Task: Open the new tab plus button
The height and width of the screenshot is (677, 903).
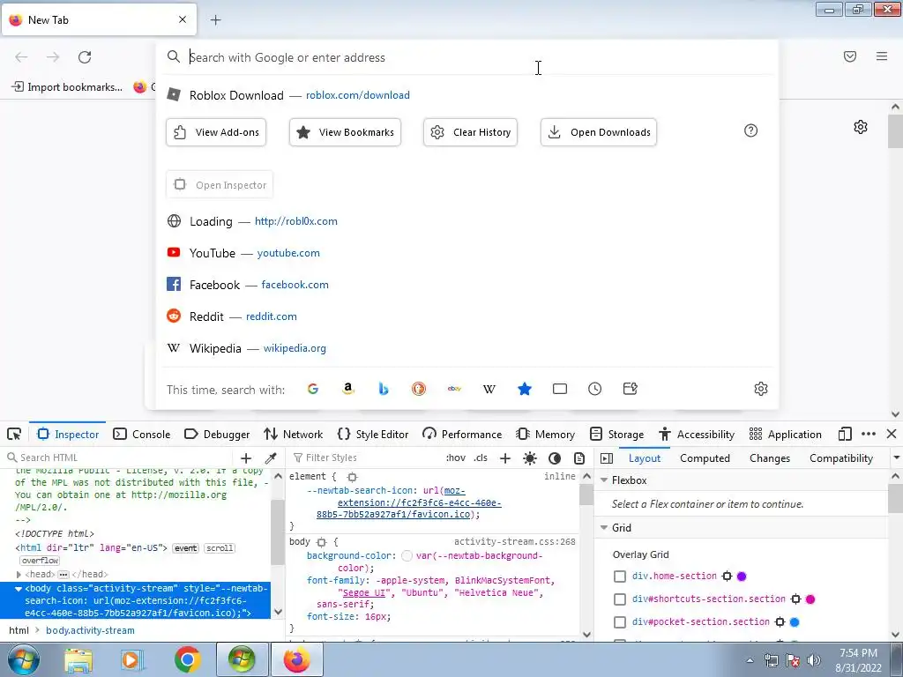Action: 215,20
